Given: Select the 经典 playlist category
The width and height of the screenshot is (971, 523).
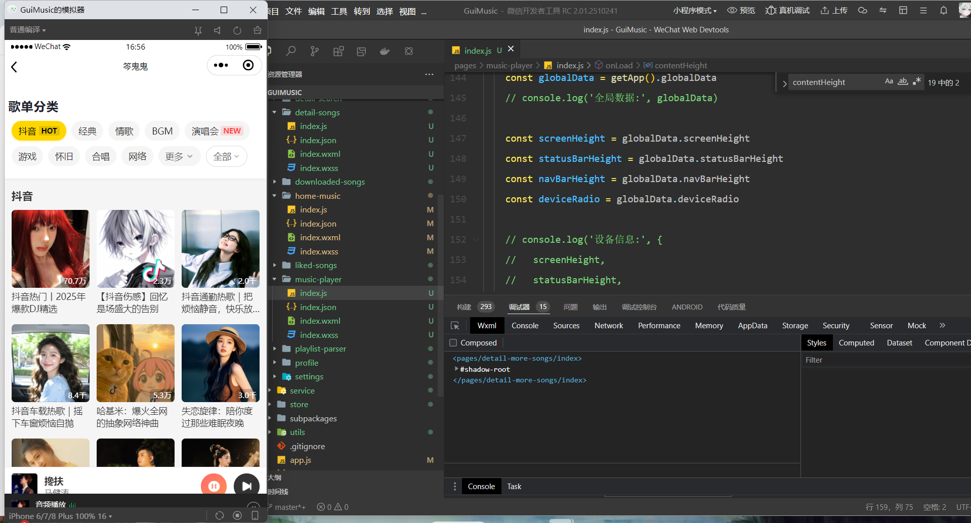Looking at the screenshot, I should coord(87,132).
